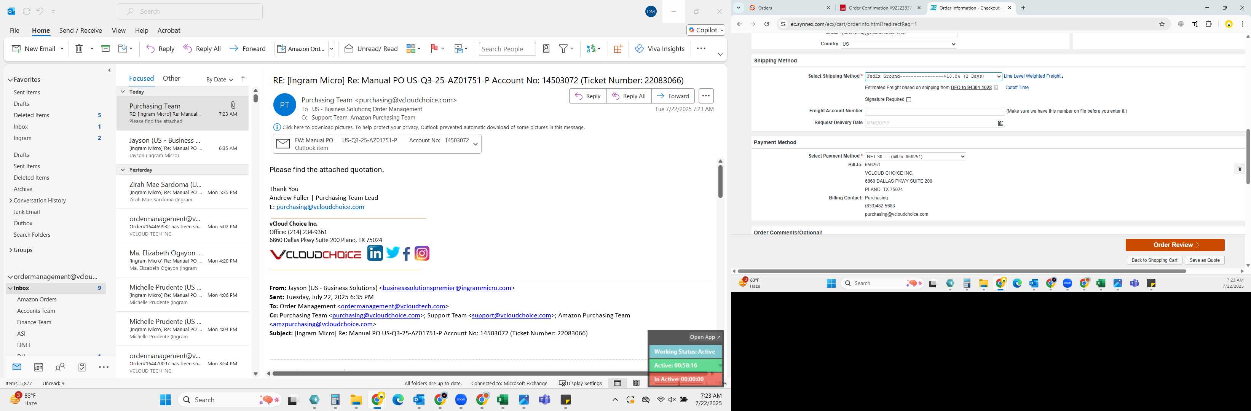Image resolution: width=1251 pixels, height=411 pixels.
Task: Click the reading pane vertical scrollbar
Action: 720,181
